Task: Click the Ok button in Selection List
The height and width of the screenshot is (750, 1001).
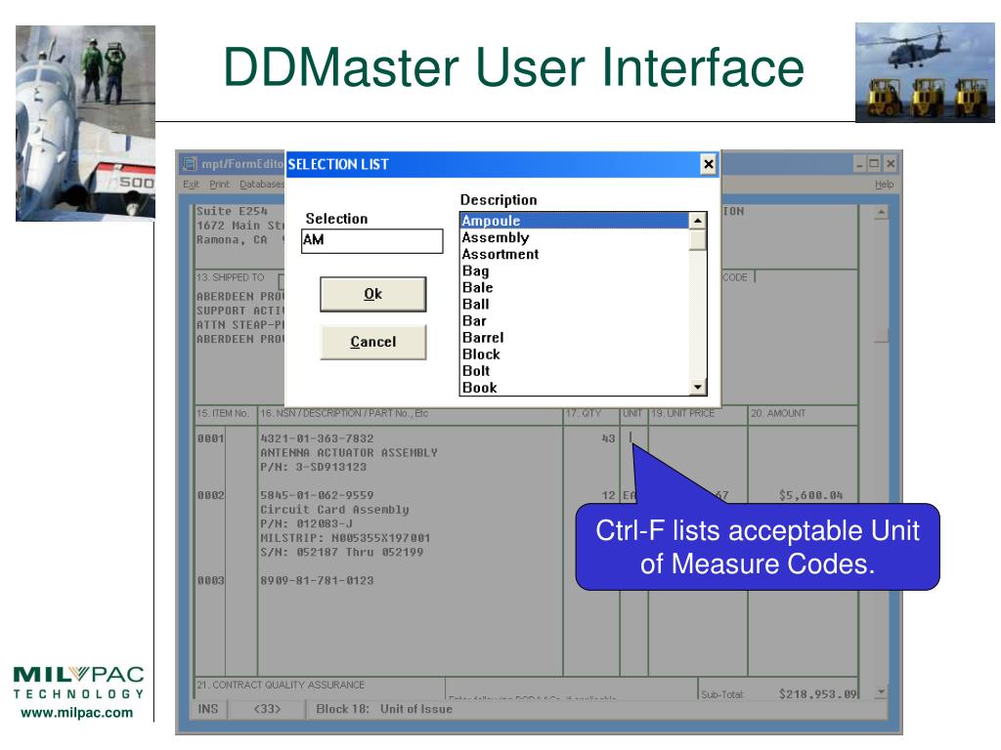Action: point(372,294)
